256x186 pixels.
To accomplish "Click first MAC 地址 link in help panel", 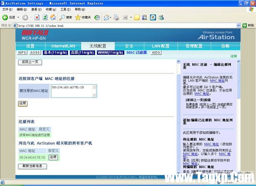I will [217, 80].
